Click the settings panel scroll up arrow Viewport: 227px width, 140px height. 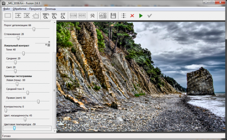54,22
